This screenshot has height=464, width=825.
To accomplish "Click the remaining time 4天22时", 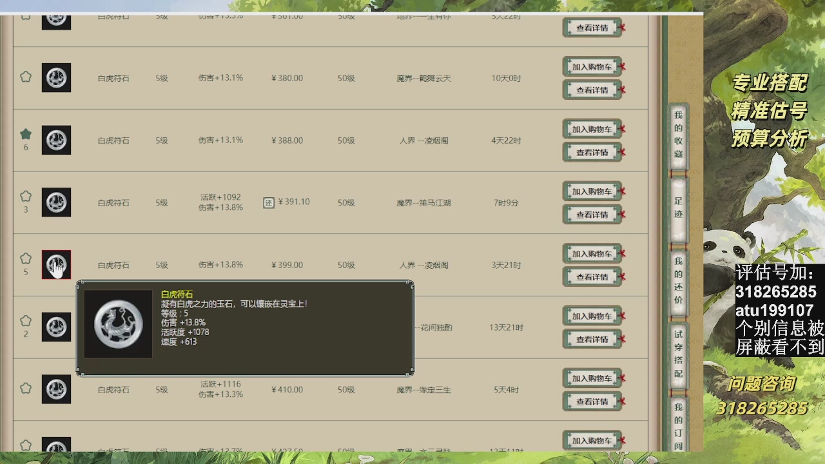I will [506, 140].
